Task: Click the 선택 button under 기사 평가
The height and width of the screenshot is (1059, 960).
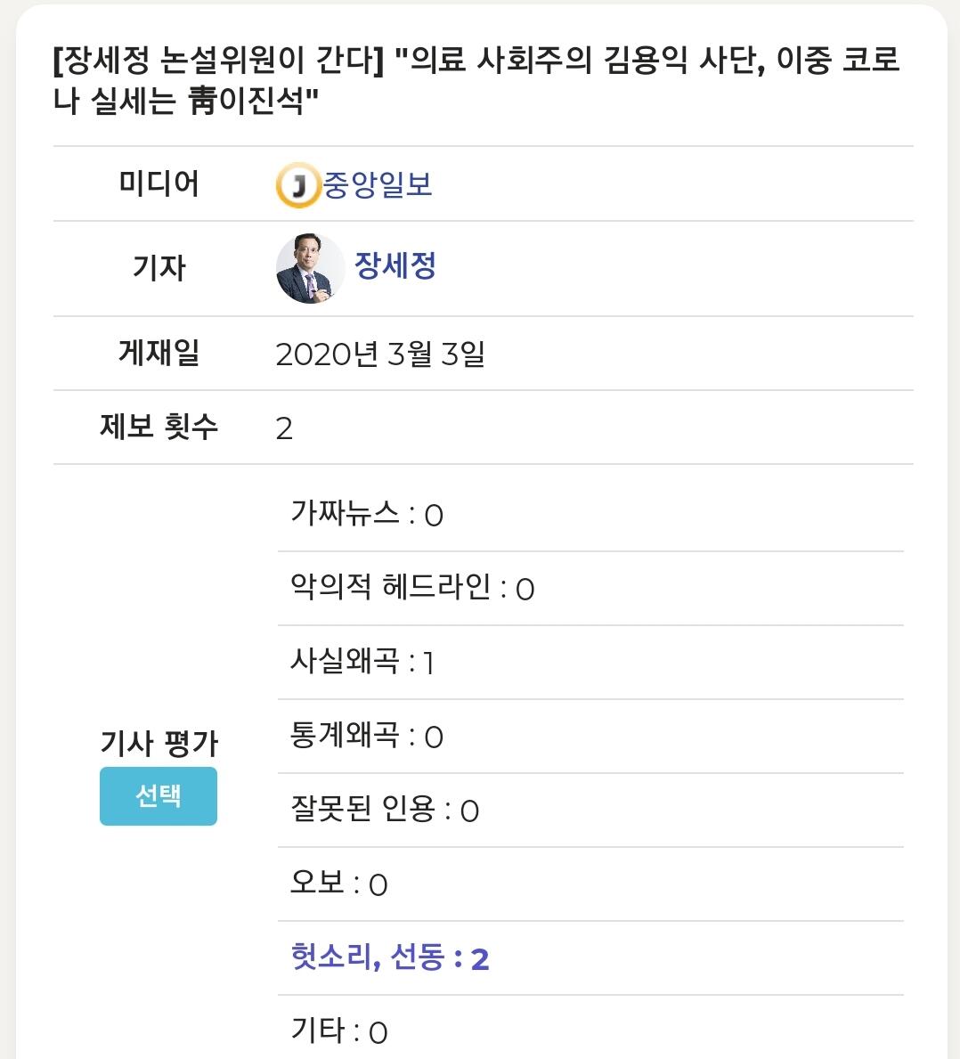Action: click(159, 795)
